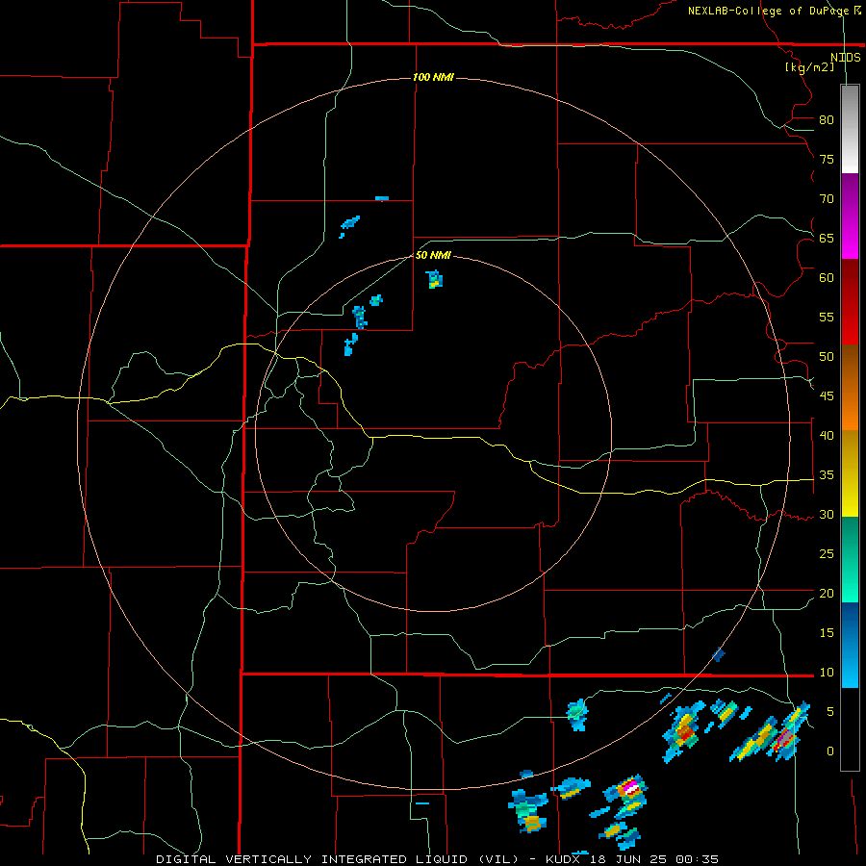The image size is (866, 866).
Task: Click the 40 value on color scale
Action: 827,435
